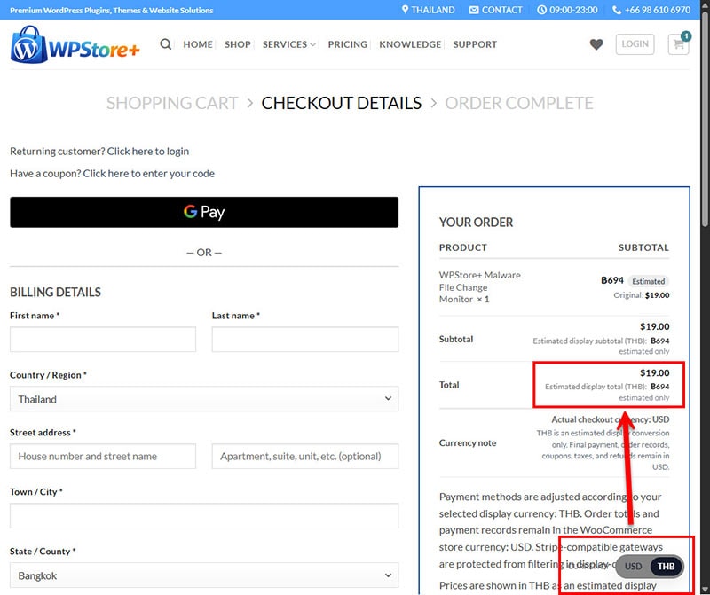Viewport: 710px width, 595px height.
Task: Click the 'WPStore+ Malware File Change Monitor' product name
Action: pos(479,287)
